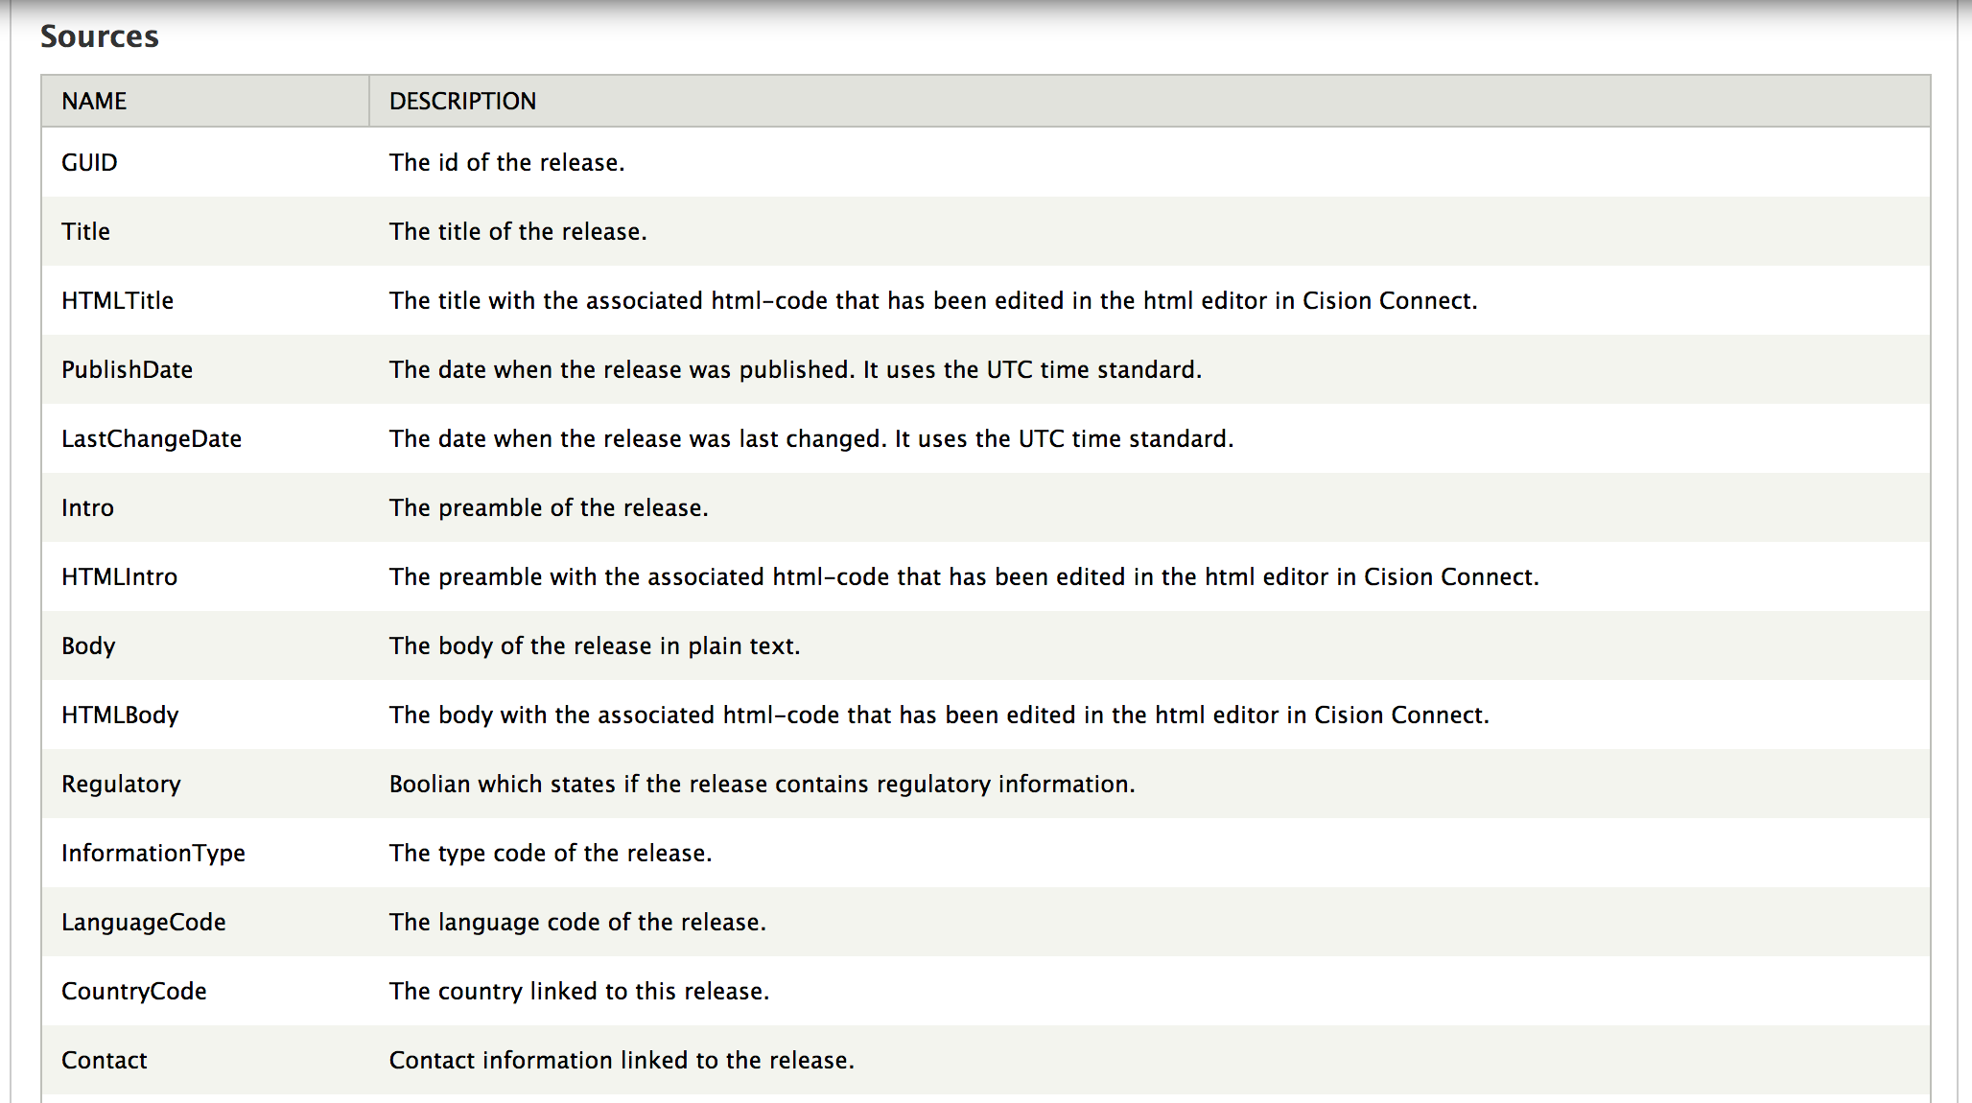Viewport: 1972px width, 1103px height.
Task: Click the HTMLIntro preamble html-code description
Action: (x=964, y=576)
